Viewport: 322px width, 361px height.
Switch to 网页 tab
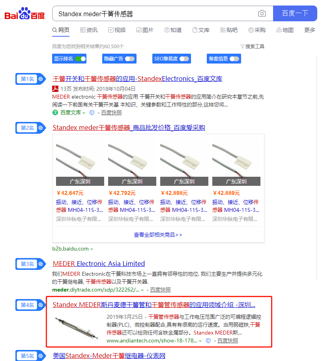61,30
